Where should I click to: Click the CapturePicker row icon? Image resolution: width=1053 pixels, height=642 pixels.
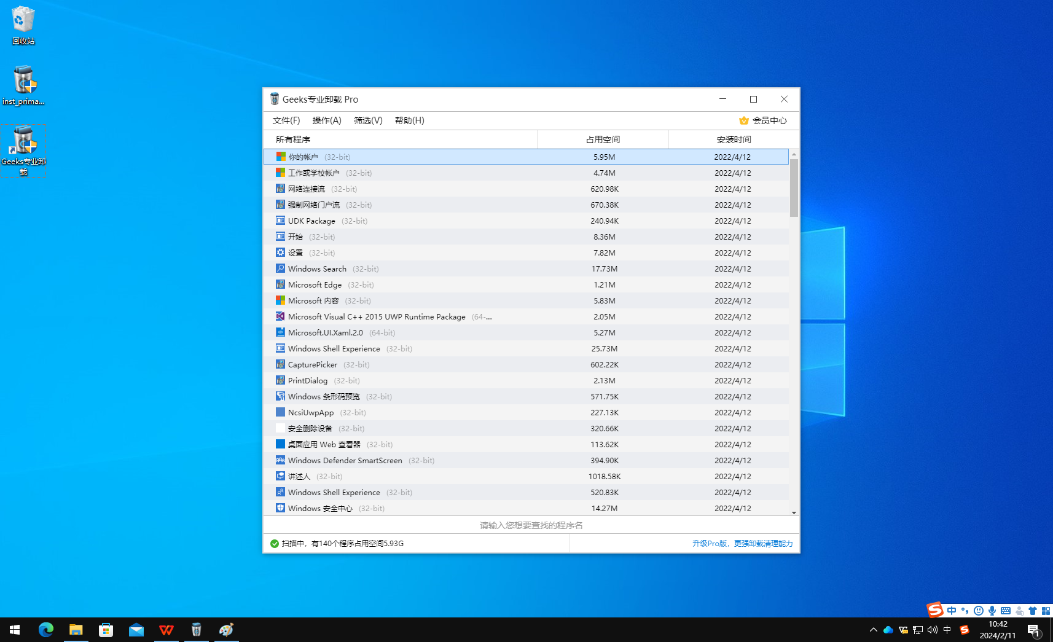(280, 364)
